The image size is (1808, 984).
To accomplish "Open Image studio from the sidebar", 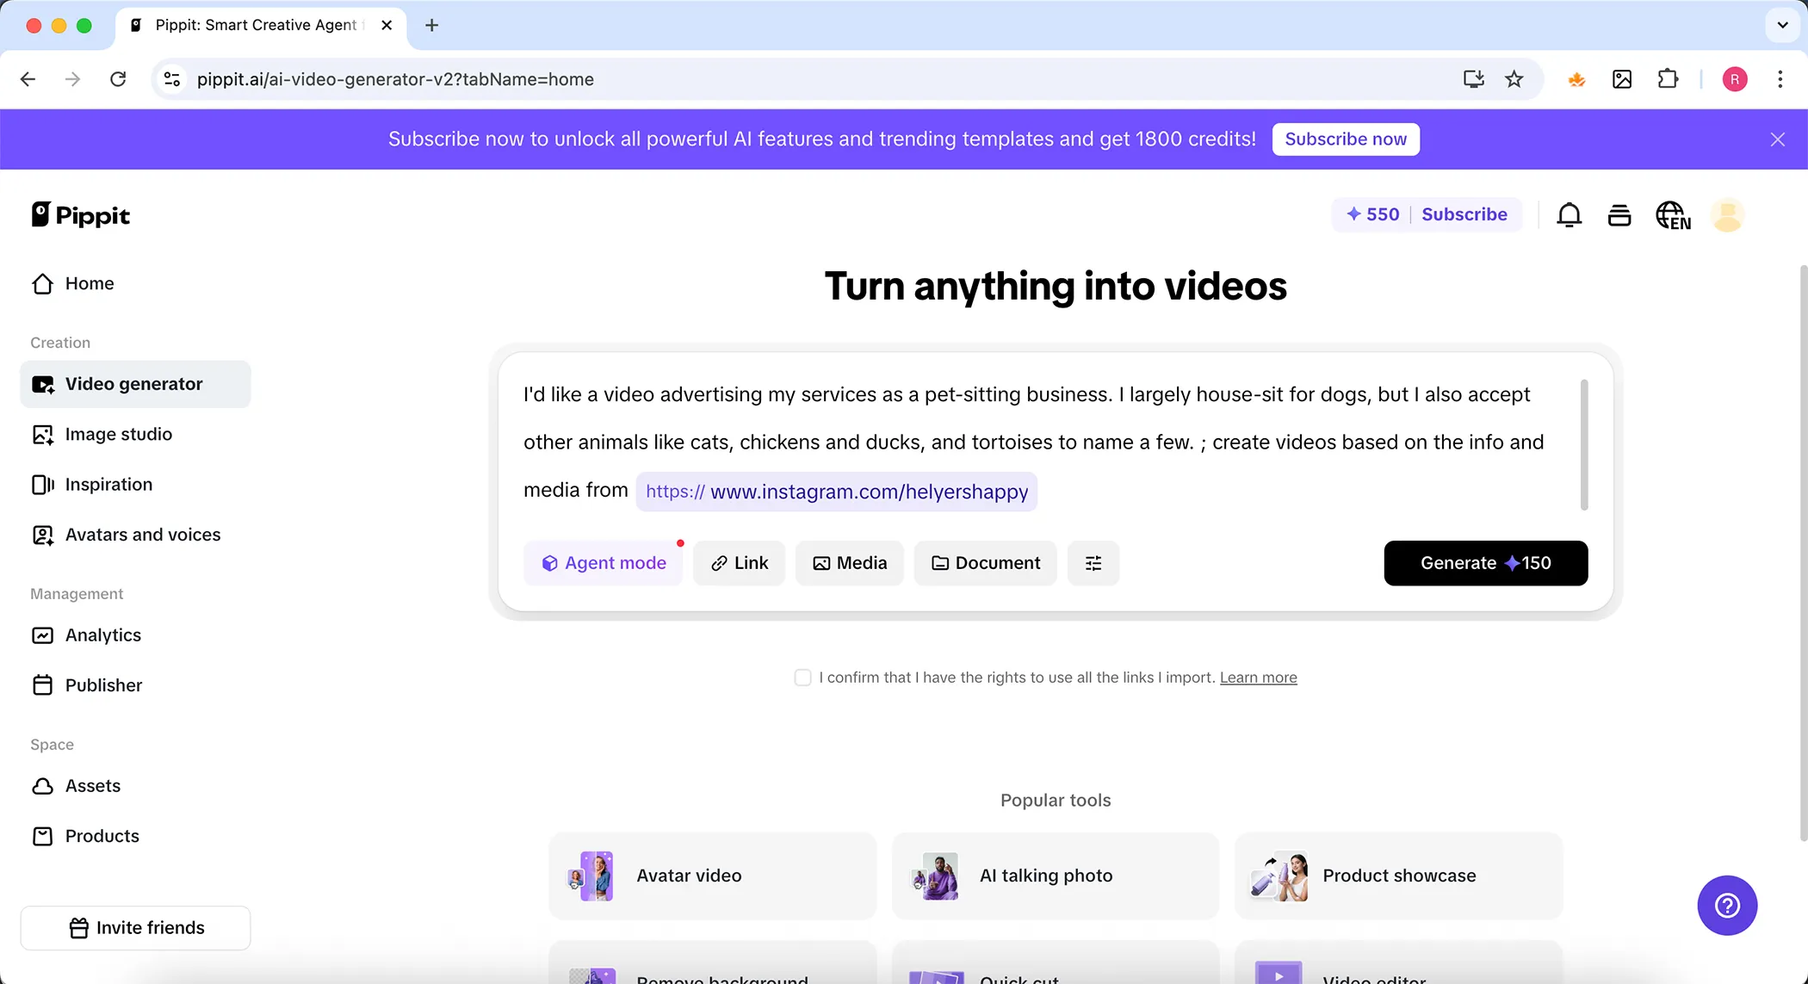I will pyautogui.click(x=118, y=434).
